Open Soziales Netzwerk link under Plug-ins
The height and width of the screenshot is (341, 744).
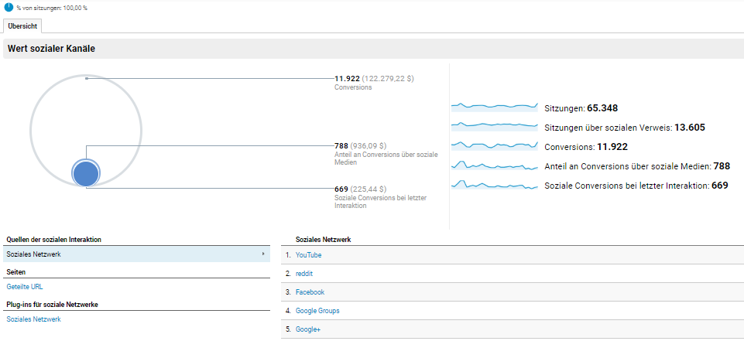pyautogui.click(x=34, y=319)
